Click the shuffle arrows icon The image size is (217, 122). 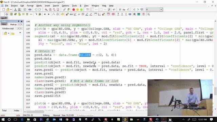pos(134,9)
